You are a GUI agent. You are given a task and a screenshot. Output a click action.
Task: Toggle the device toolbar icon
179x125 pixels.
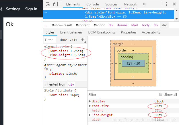tap(55, 4)
